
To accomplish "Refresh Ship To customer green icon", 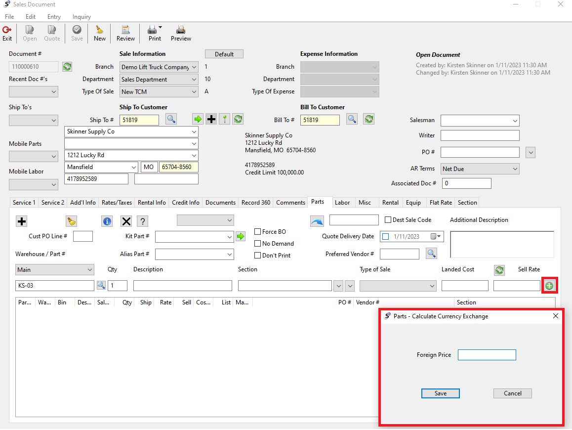I will click(x=238, y=119).
